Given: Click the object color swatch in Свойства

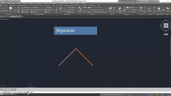Looking at the screenshot, I should tap(128, 7).
